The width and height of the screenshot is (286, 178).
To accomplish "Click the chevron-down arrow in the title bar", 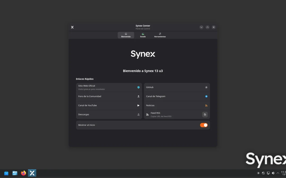I will click(201, 27).
